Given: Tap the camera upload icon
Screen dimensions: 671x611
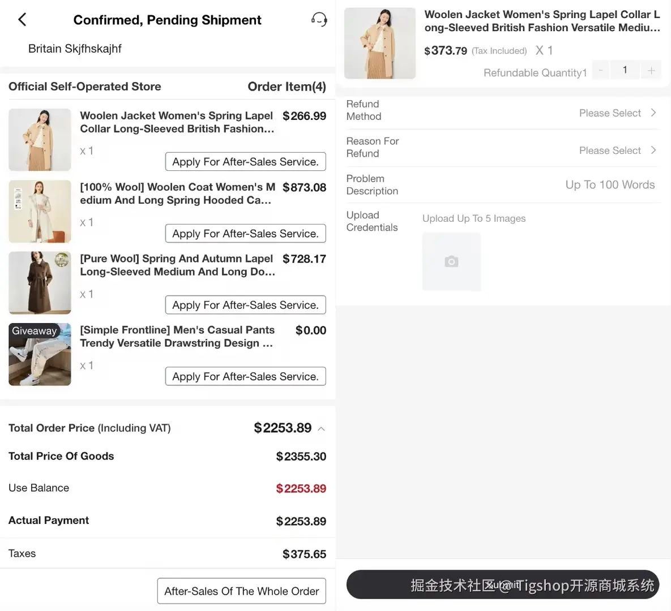Looking at the screenshot, I should [451, 261].
